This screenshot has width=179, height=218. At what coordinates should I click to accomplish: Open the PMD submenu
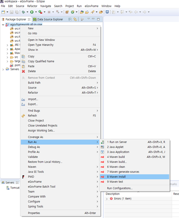(60, 177)
